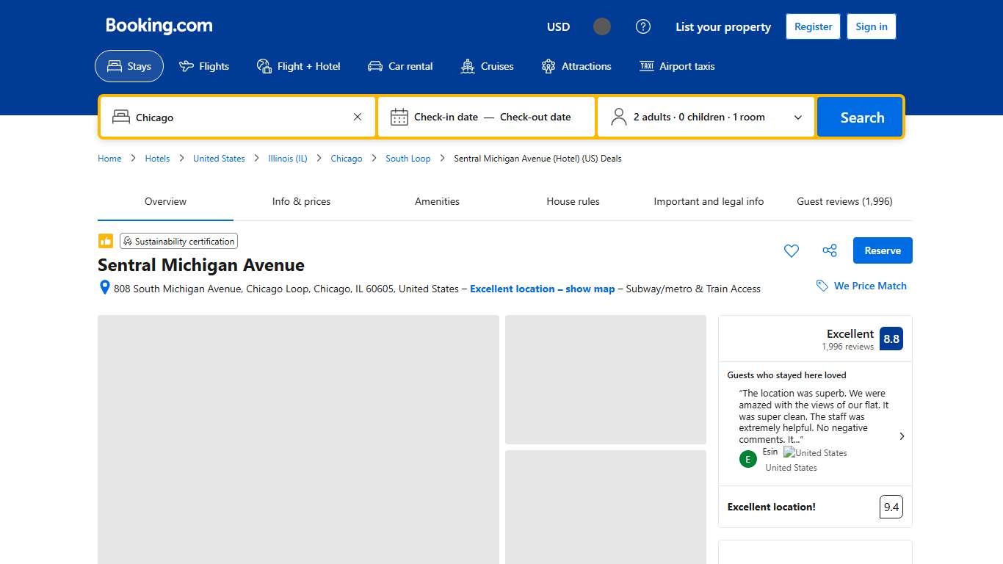Clear the Chicago destination with the X
The image size is (1003, 564).
(x=358, y=116)
